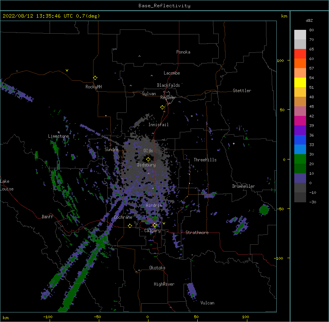Image resolution: width=329 pixels, height=322 pixels.
Task: Click the Ponoka city label
Action: (x=183, y=52)
